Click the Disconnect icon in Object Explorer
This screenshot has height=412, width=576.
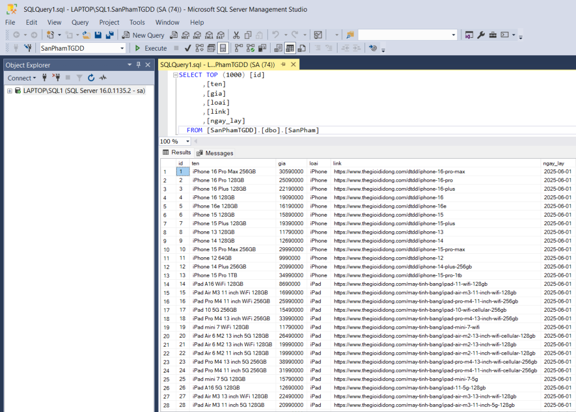pyautogui.click(x=56, y=78)
